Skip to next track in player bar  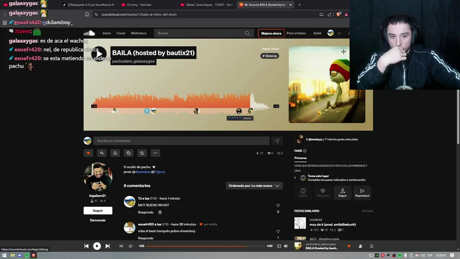(x=107, y=246)
